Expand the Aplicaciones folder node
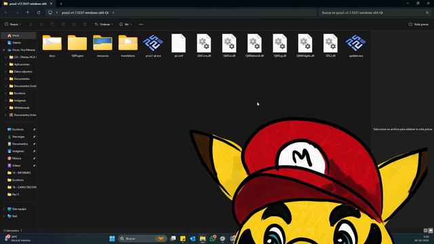Image resolution: width=434 pixels, height=244 pixels. (5, 64)
